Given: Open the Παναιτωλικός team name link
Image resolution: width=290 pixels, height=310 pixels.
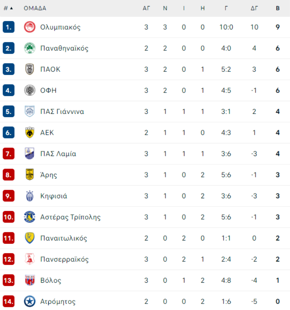Looking at the screenshot, I should (x=64, y=238).
